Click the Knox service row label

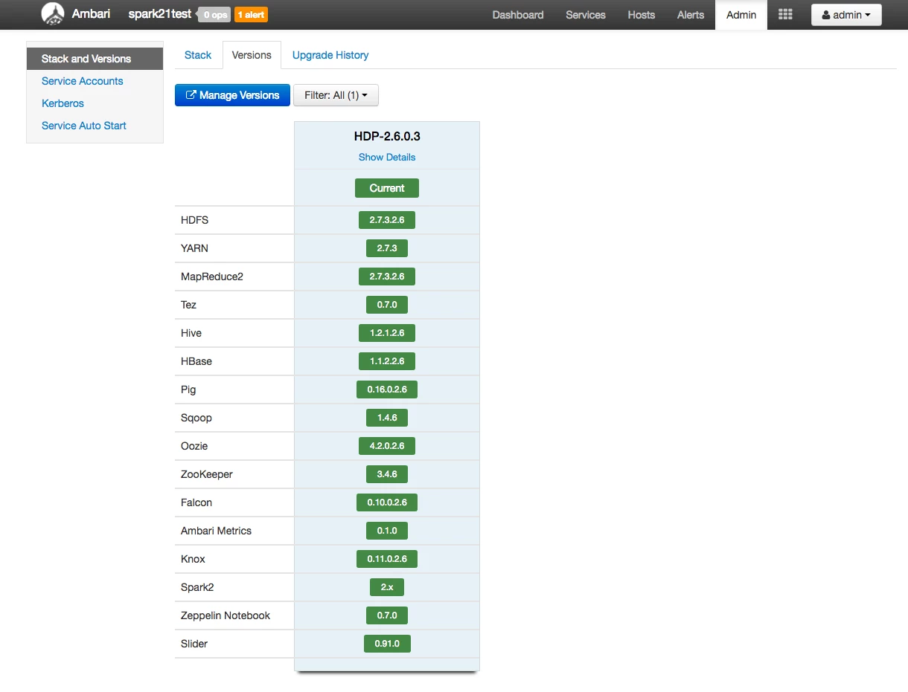tap(193, 559)
